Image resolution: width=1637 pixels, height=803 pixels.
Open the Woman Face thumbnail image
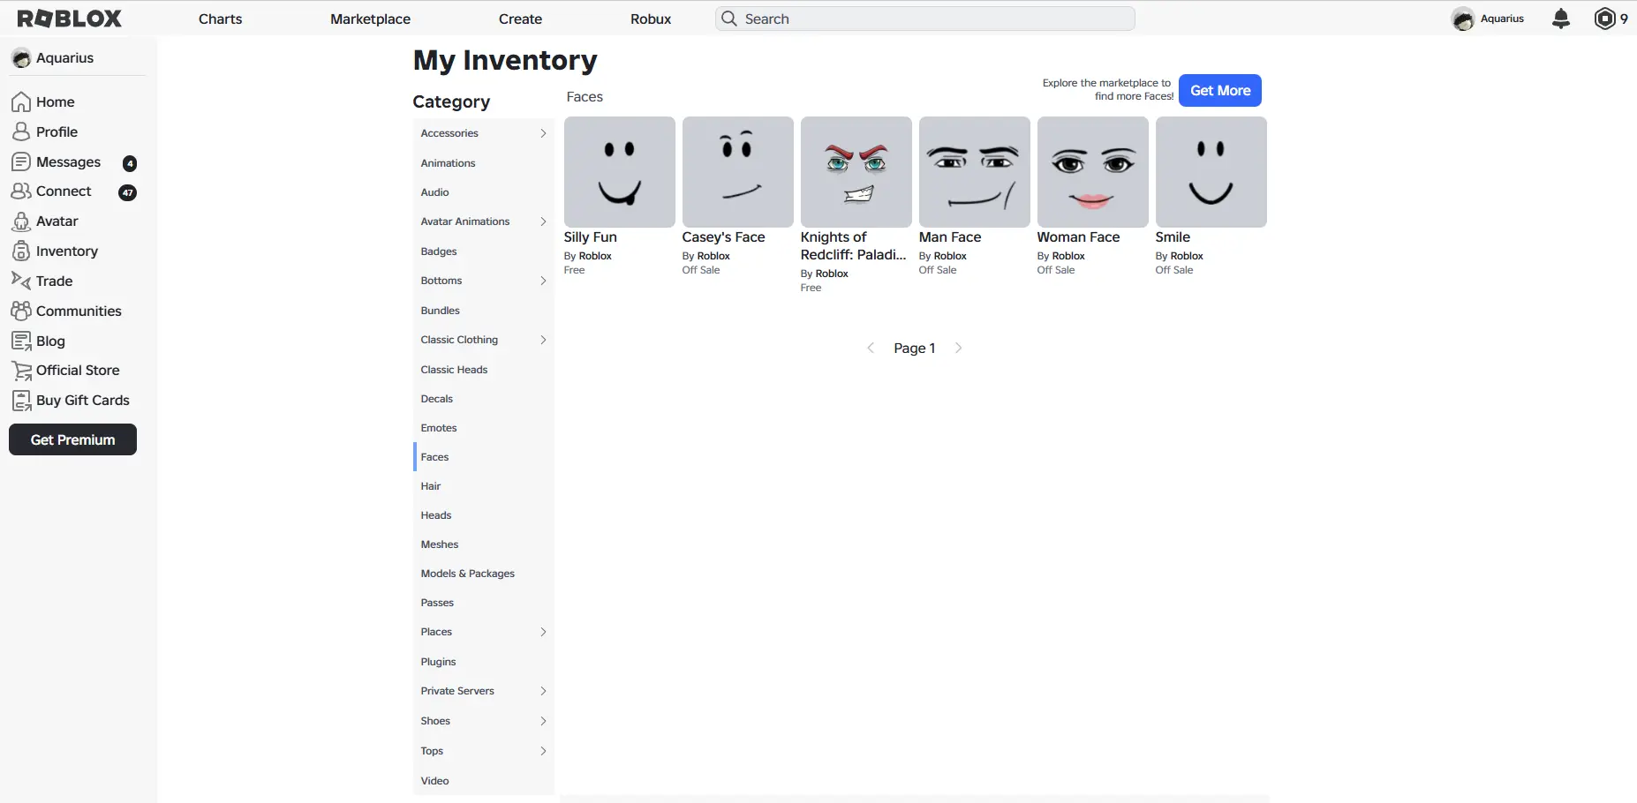tap(1093, 172)
